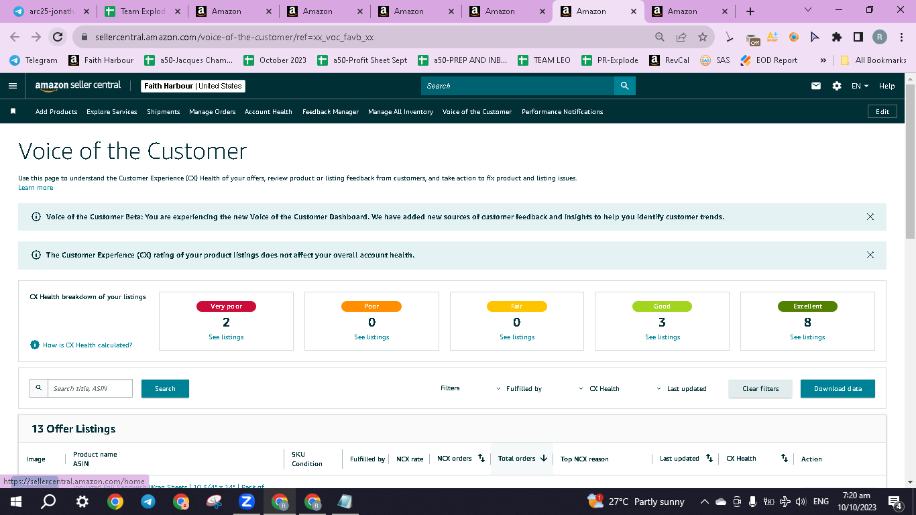Open the Chrome tab search chevron
Viewport: 916px width, 515px height.
pos(807,11)
